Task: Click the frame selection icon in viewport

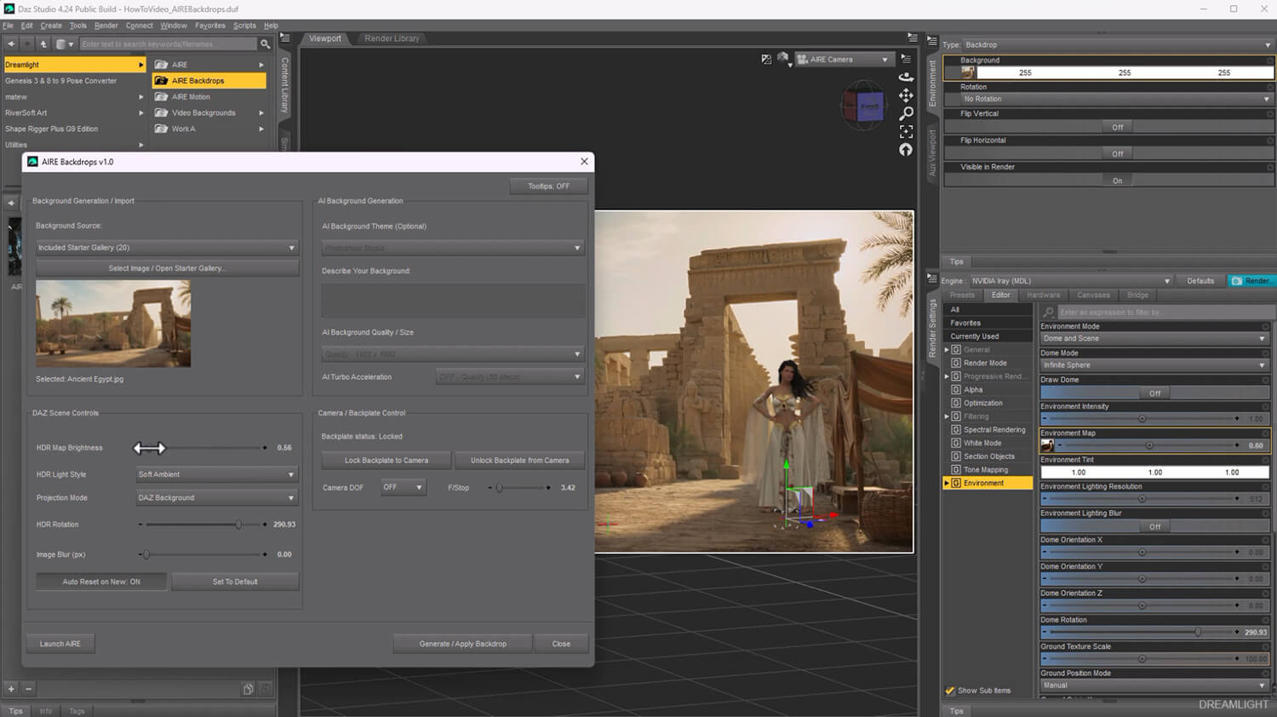Action: click(x=906, y=131)
